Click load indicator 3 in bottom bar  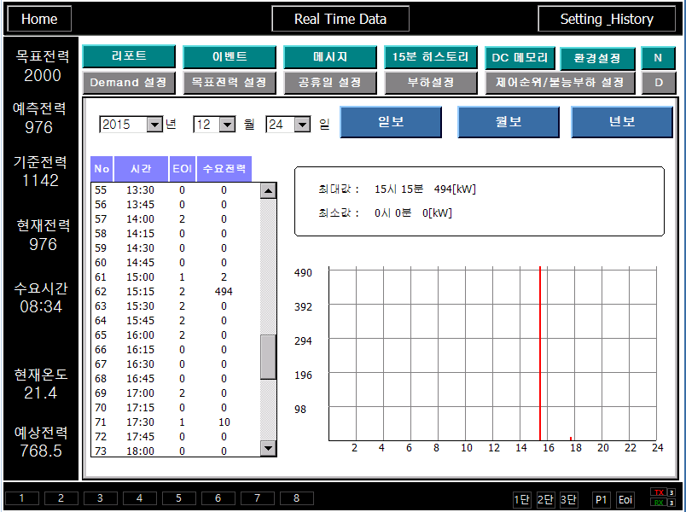click(x=100, y=498)
